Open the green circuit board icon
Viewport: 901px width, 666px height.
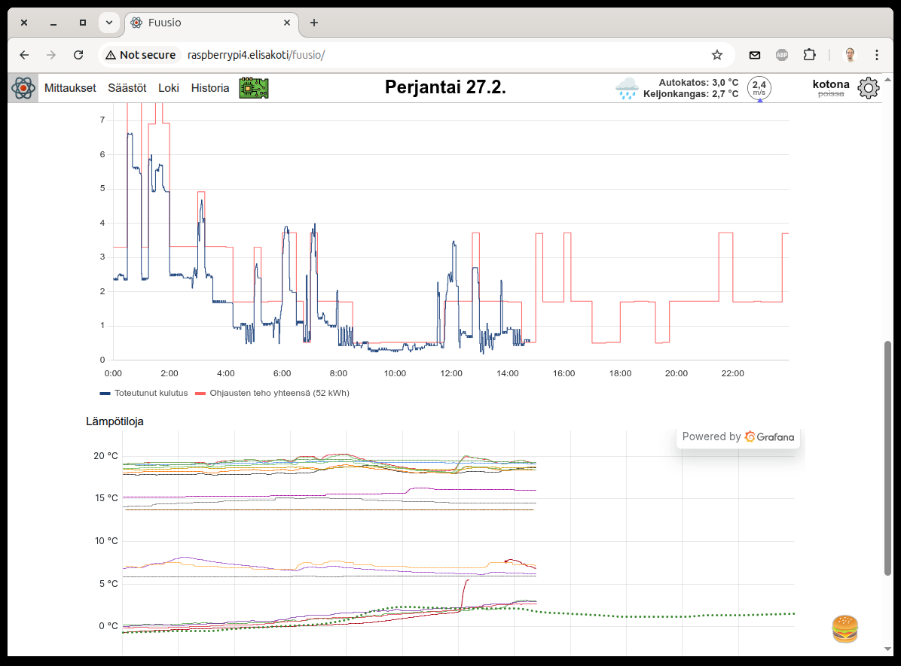click(254, 88)
